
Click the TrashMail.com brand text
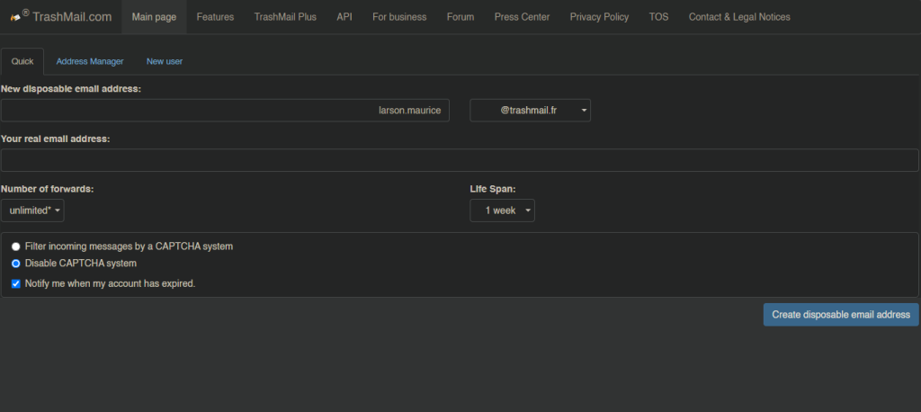point(72,17)
